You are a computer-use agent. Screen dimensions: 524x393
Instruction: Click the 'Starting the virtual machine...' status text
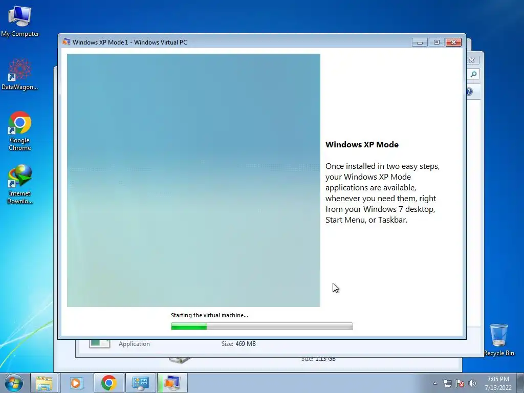(x=209, y=315)
